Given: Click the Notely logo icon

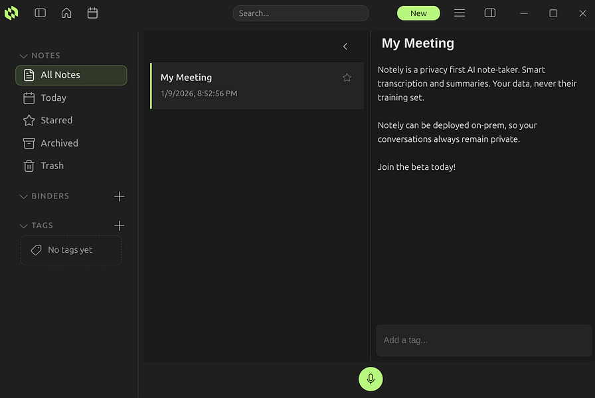Looking at the screenshot, I should [11, 13].
